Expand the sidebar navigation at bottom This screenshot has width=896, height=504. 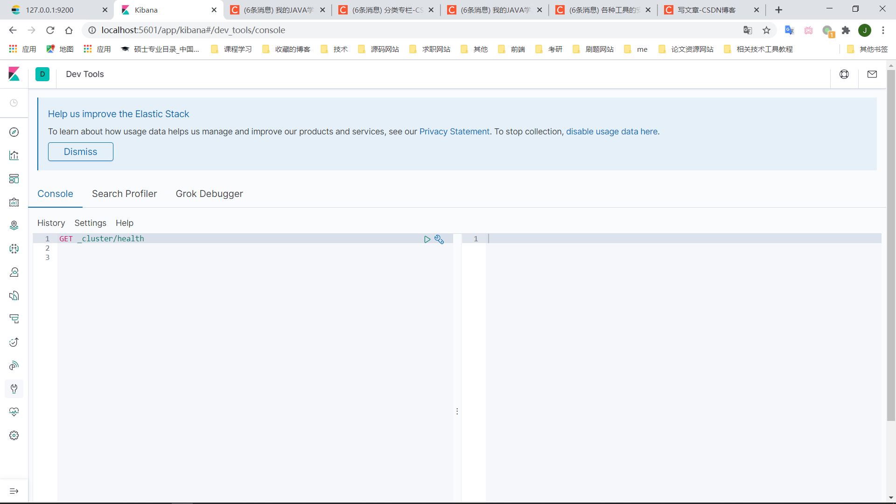(x=14, y=491)
